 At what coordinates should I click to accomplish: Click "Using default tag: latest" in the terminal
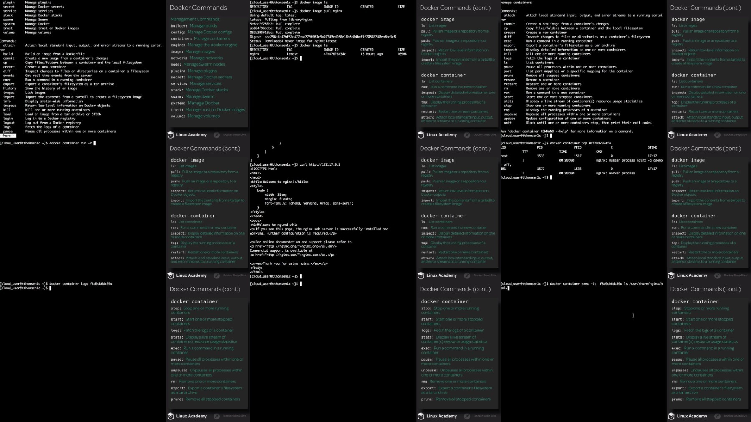[273, 15]
